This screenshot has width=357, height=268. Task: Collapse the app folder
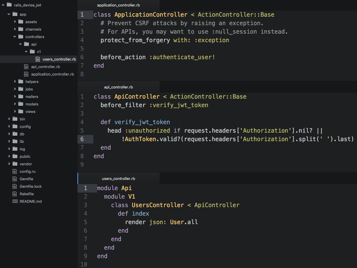(x=8, y=14)
